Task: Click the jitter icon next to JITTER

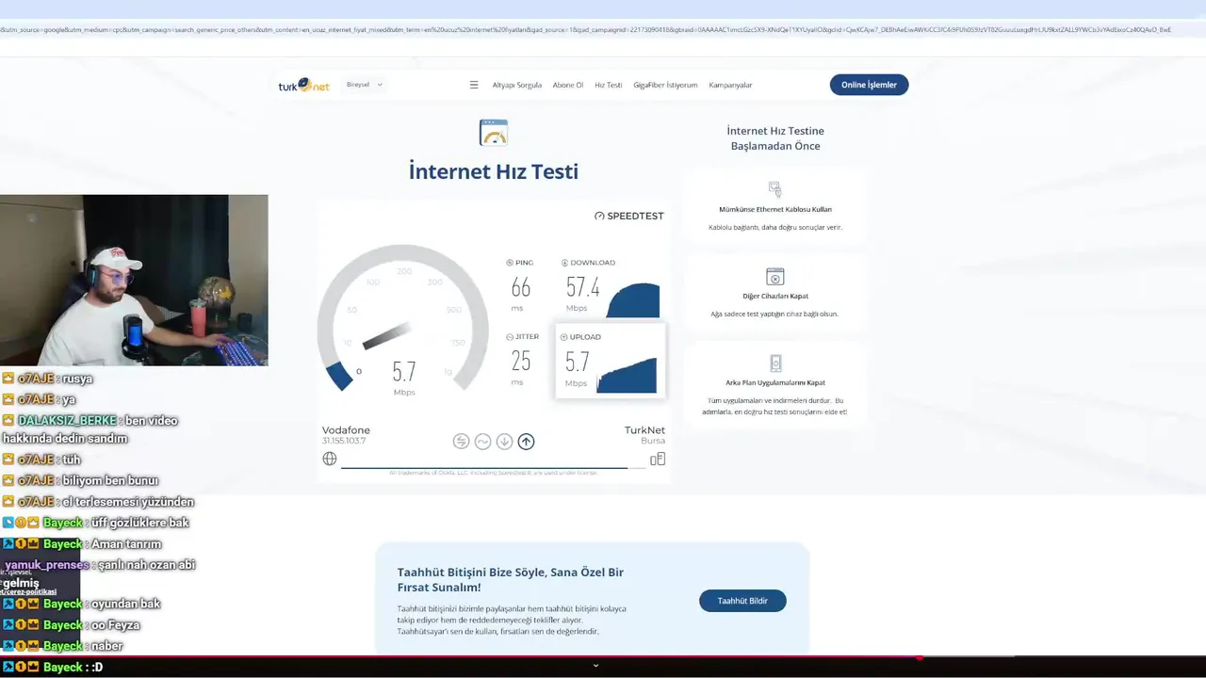Action: pyautogui.click(x=510, y=336)
